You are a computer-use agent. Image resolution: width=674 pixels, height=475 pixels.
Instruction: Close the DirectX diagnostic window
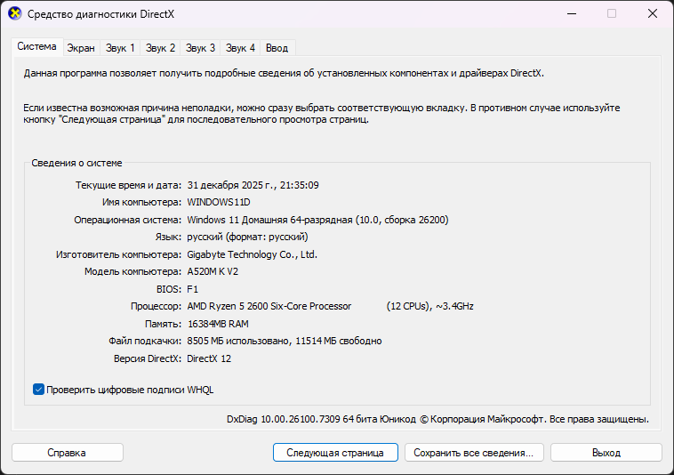click(653, 13)
